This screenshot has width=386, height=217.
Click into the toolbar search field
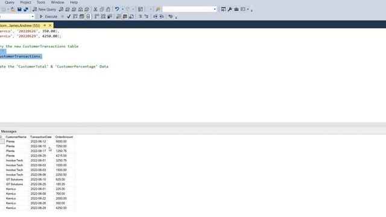click(188, 10)
